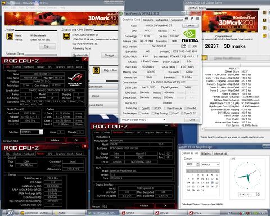Toggle the PhysX checkbox
The image size is (270, 216).
(170, 113)
